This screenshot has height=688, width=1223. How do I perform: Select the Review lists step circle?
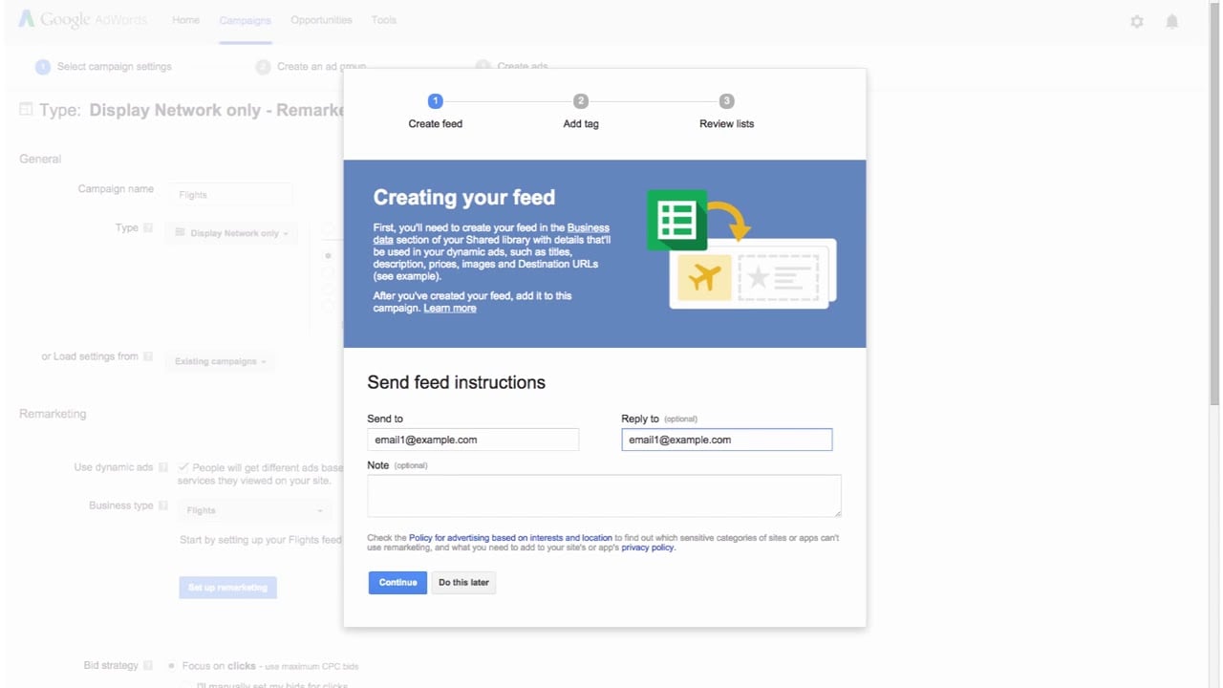click(x=726, y=100)
